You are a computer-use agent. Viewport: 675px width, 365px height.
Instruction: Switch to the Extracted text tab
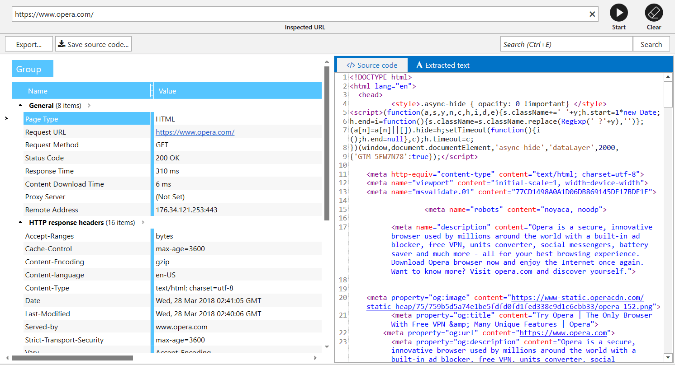pyautogui.click(x=443, y=65)
